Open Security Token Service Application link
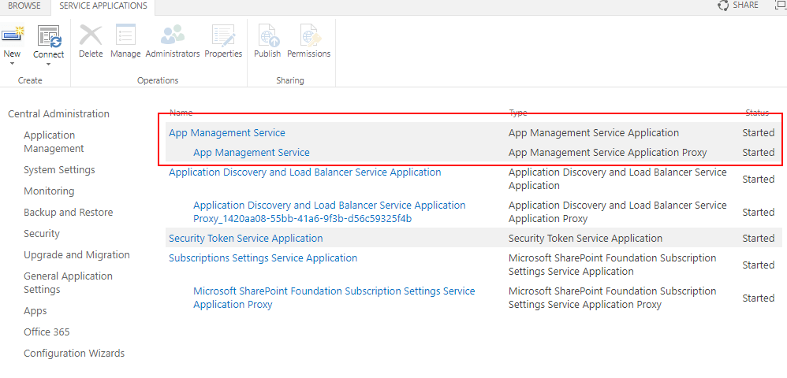Screen dimensions: 787x378 click(245, 238)
